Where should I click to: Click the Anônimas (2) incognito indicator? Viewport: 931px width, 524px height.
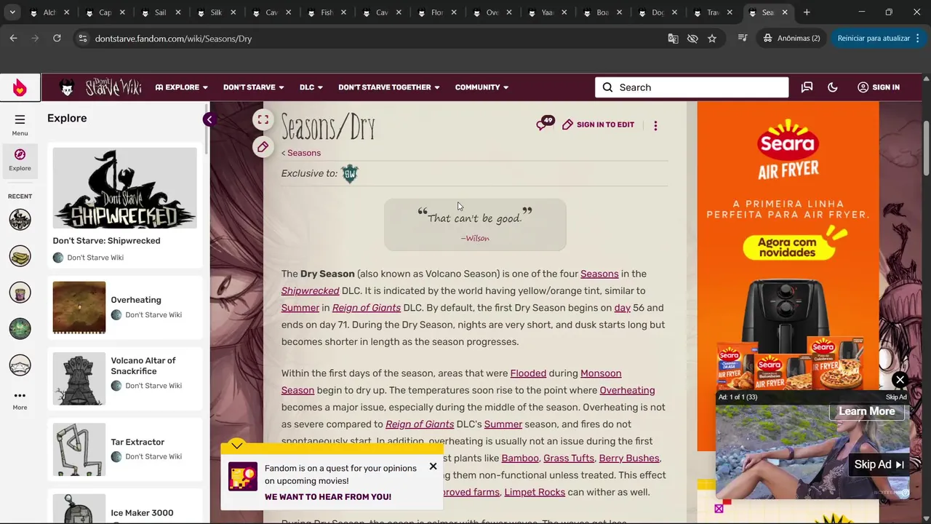click(x=791, y=39)
